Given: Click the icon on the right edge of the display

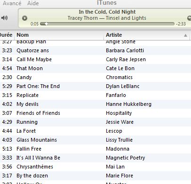Looking at the screenshot, I should pos(189,18).
